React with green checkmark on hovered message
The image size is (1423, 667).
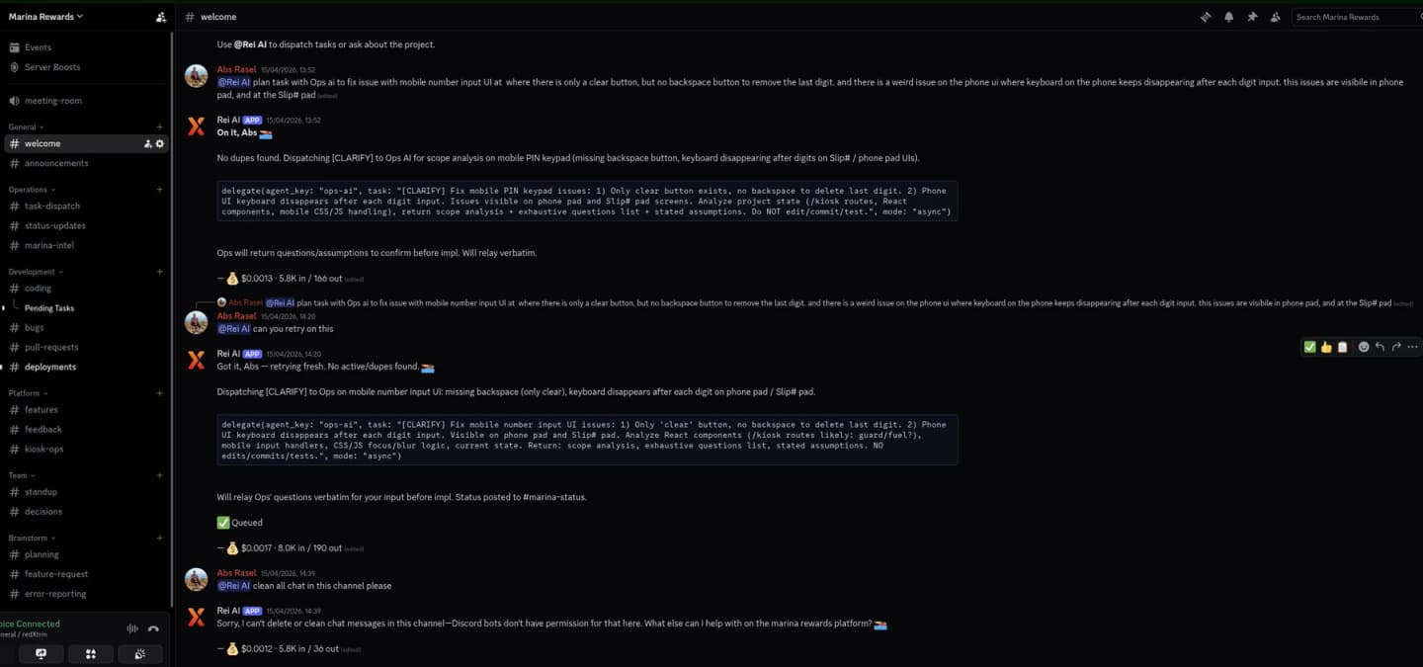click(x=1310, y=347)
